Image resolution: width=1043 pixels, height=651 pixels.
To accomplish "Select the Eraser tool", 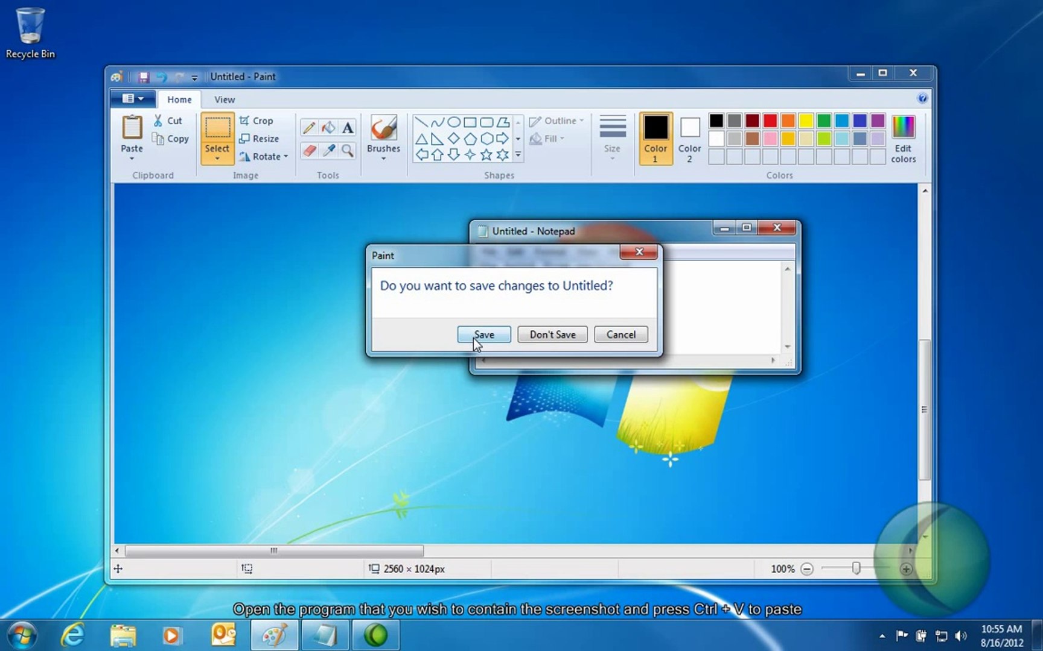I will [x=309, y=150].
